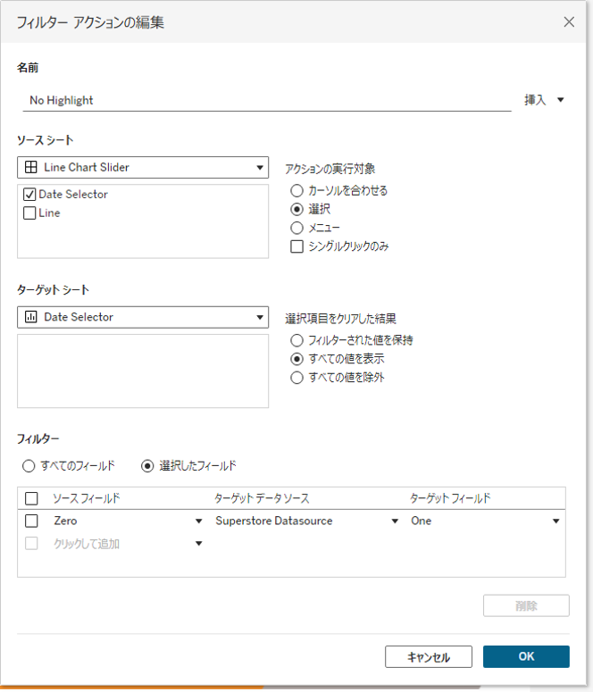This screenshot has height=692, width=593.
Task: Enable シングルクリックのみ checkbox
Action: tap(297, 246)
